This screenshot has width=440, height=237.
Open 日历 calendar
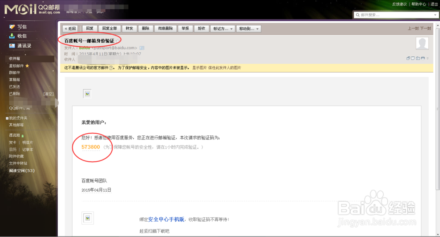tap(13, 149)
